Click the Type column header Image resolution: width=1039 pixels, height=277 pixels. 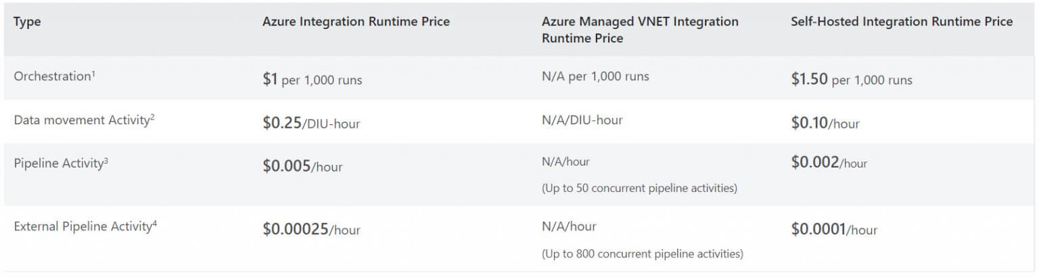[27, 22]
